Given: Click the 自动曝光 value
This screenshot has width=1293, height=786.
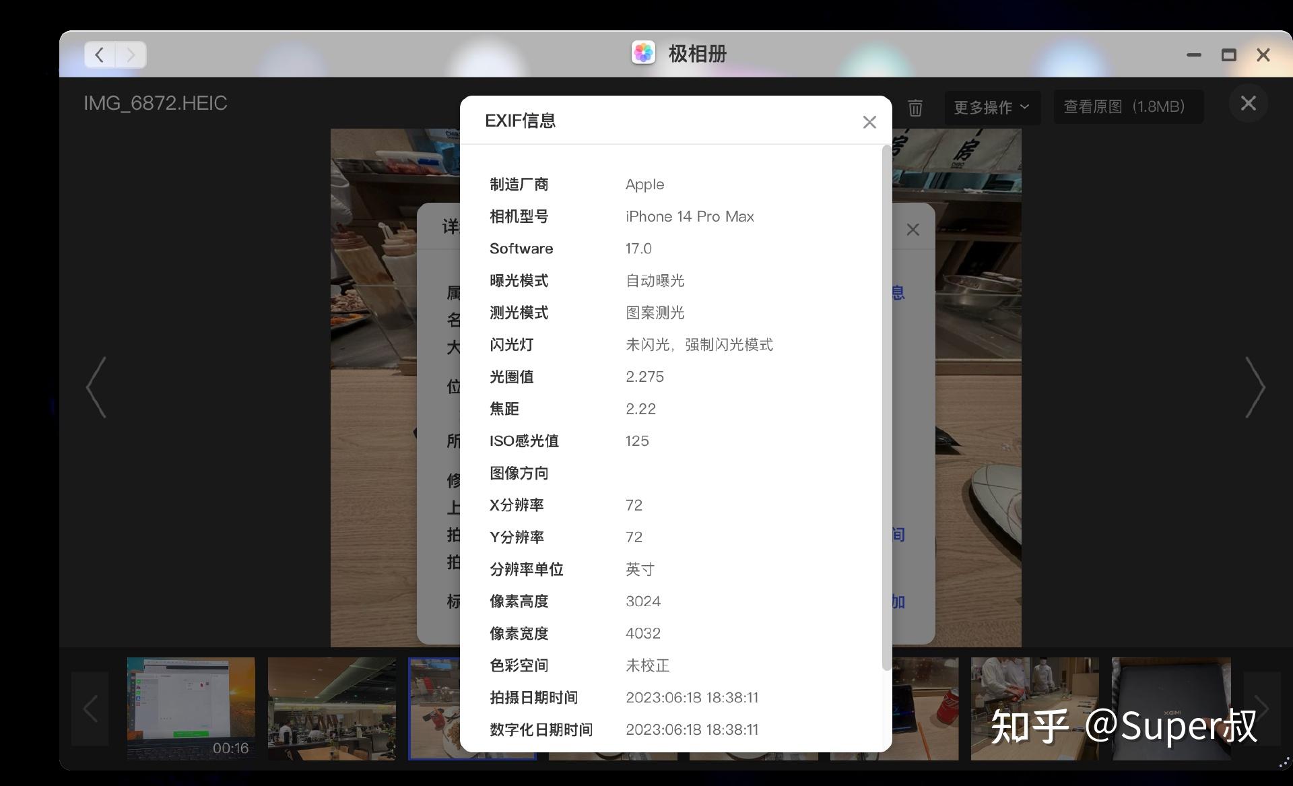Looking at the screenshot, I should coord(655,280).
